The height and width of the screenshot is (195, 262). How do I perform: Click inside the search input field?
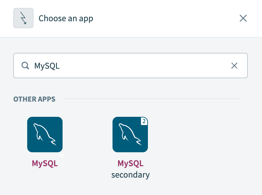click(126, 66)
